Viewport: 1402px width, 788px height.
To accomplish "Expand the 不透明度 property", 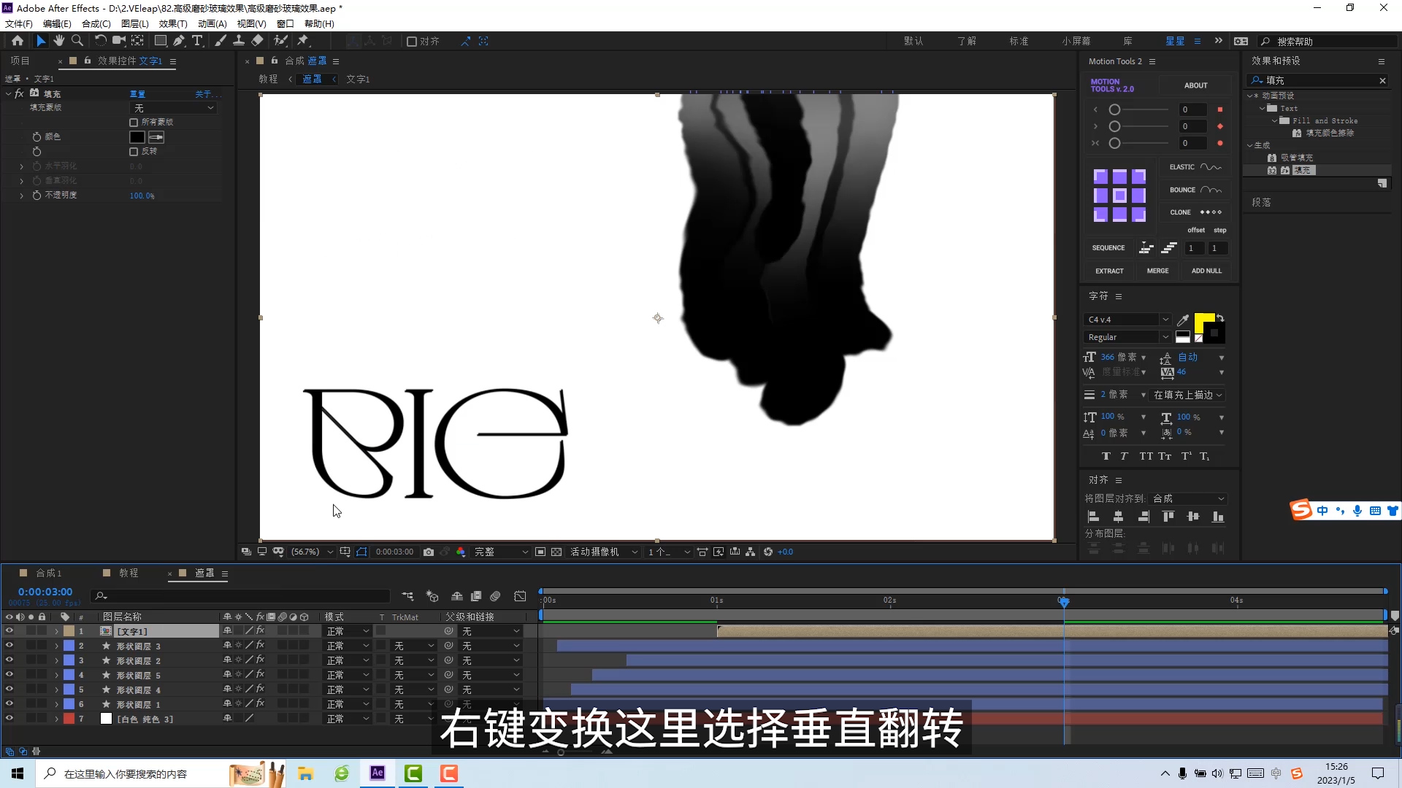I will coord(21,196).
